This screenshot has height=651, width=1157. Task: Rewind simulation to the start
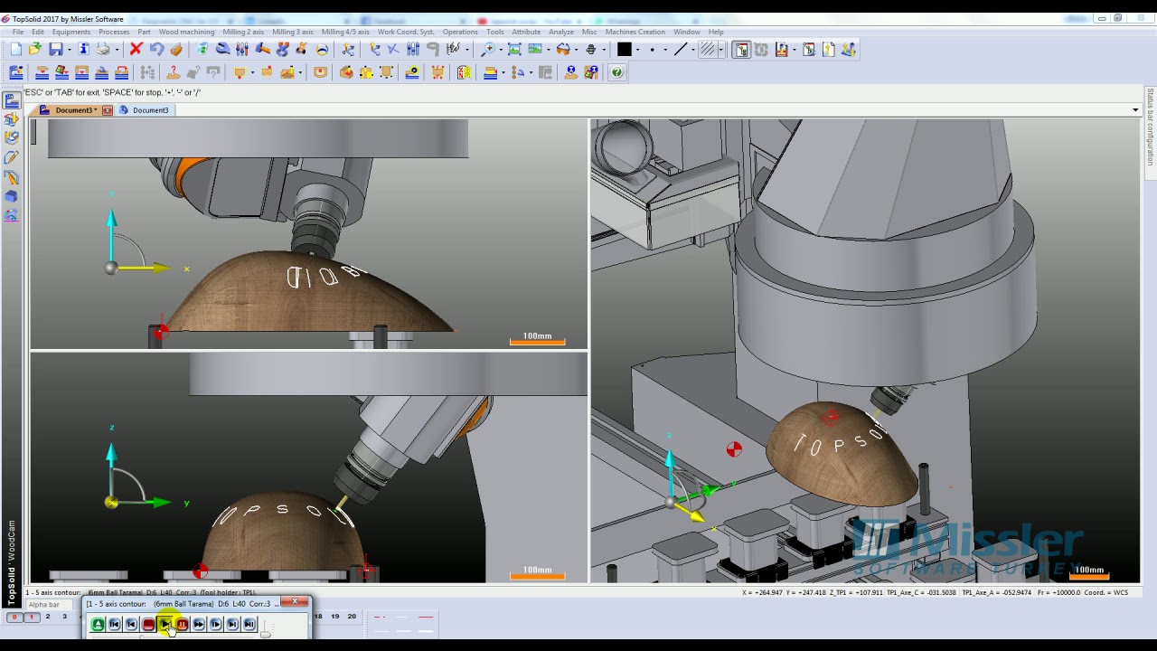(115, 624)
